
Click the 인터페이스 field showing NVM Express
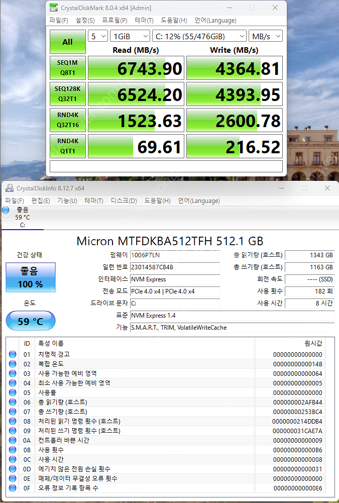pos(175,279)
